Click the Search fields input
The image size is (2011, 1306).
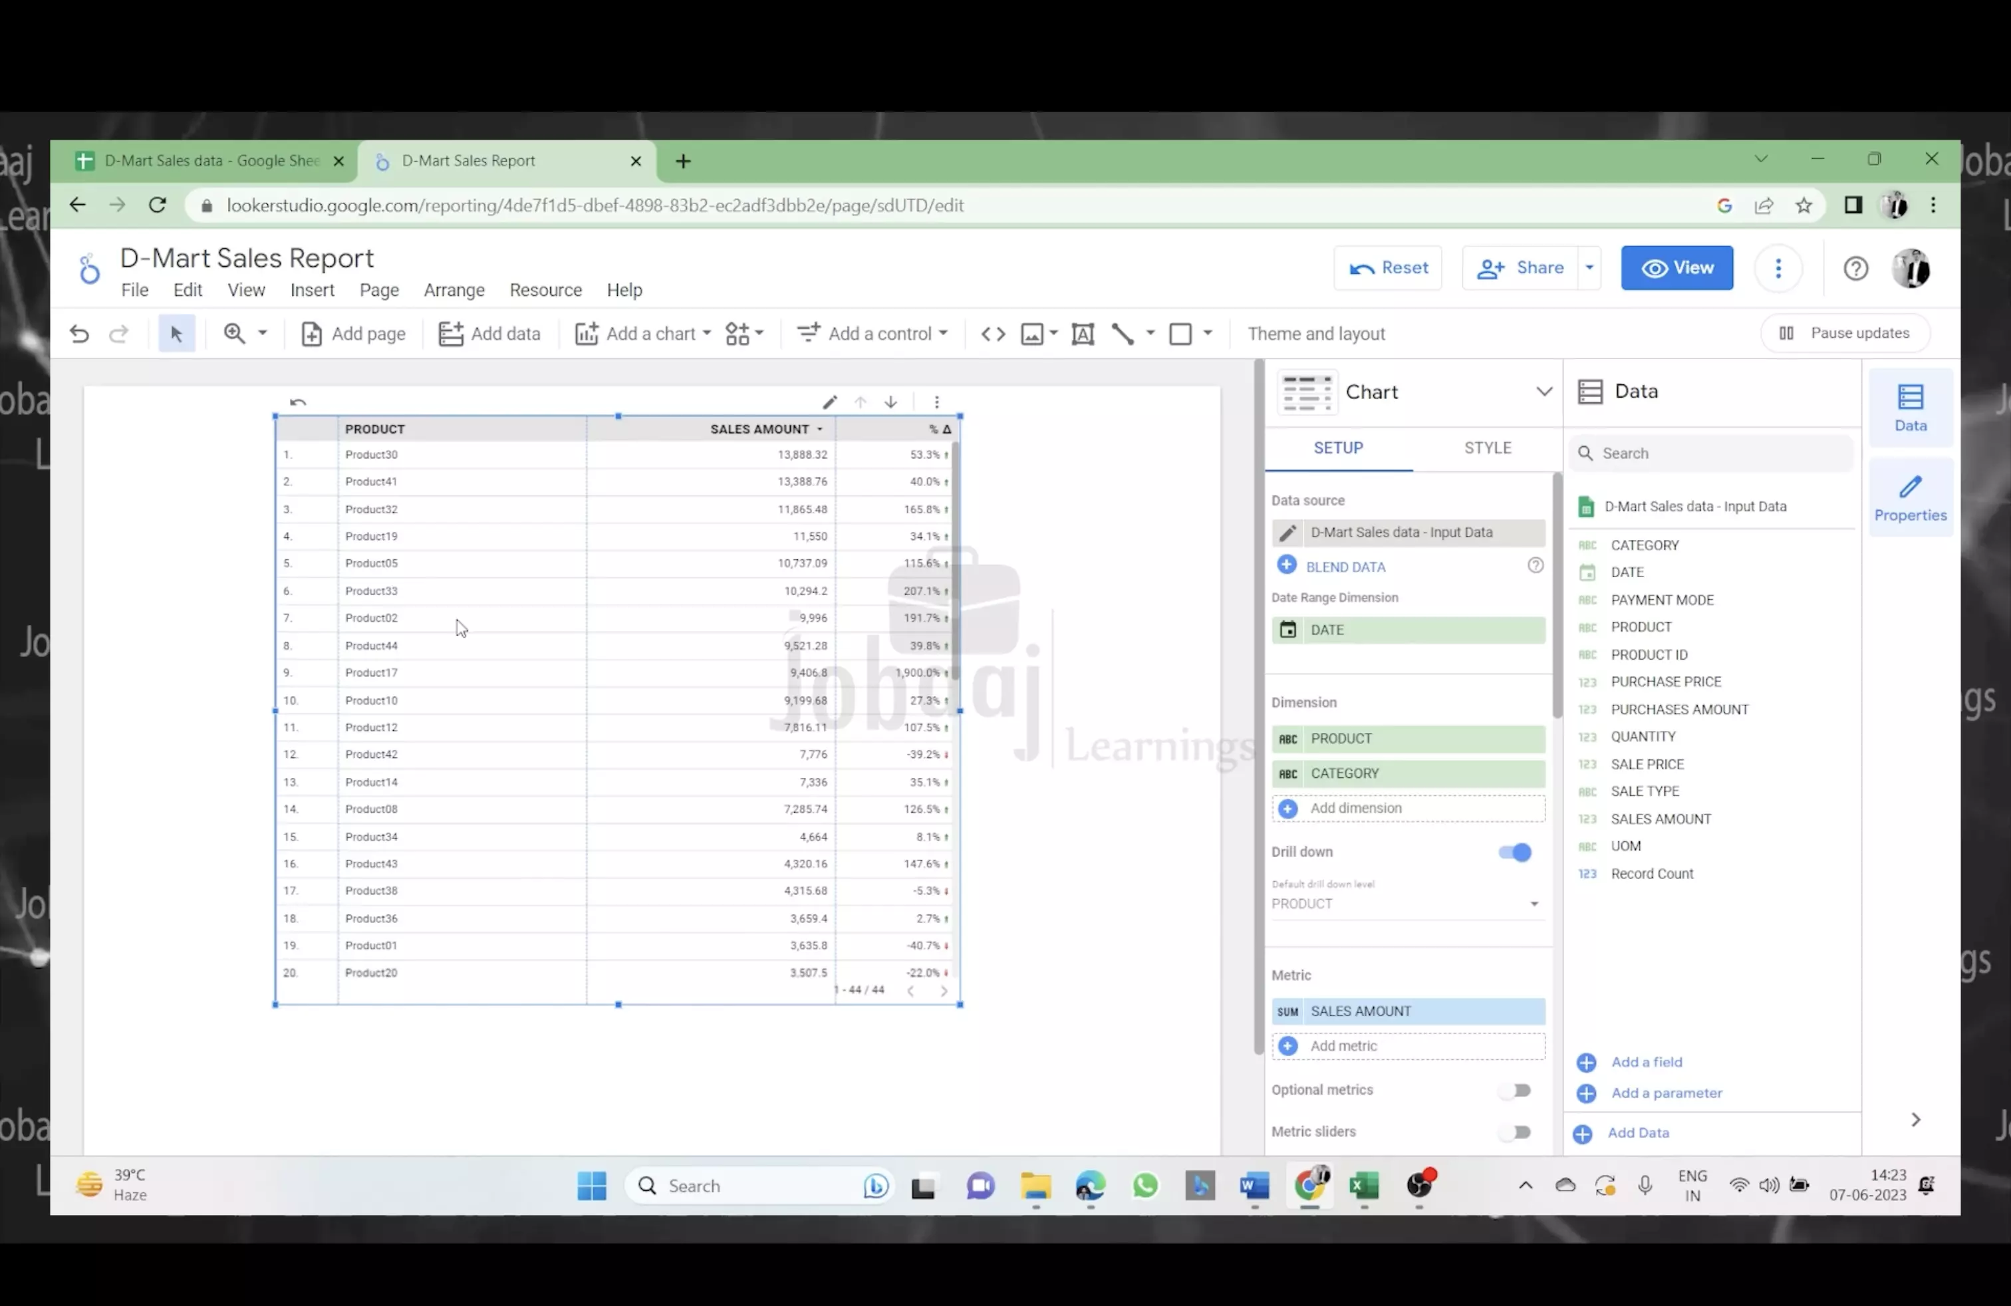click(x=1712, y=454)
